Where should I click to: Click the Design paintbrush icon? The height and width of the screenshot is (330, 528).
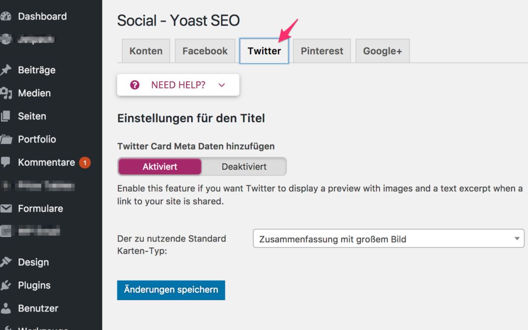[5, 263]
